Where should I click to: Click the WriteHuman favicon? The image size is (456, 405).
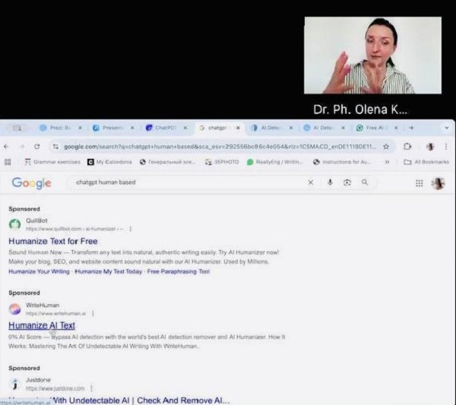(14, 309)
